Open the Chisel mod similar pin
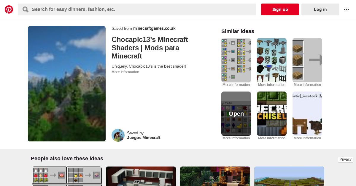Viewport: 356px width, 186px height. [x=272, y=114]
